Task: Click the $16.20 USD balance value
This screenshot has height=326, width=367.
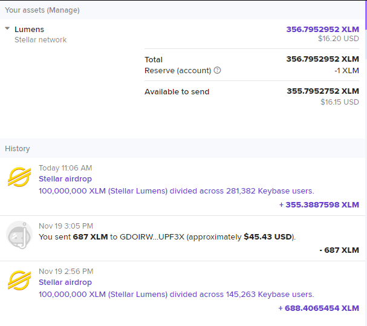Action: (338, 39)
